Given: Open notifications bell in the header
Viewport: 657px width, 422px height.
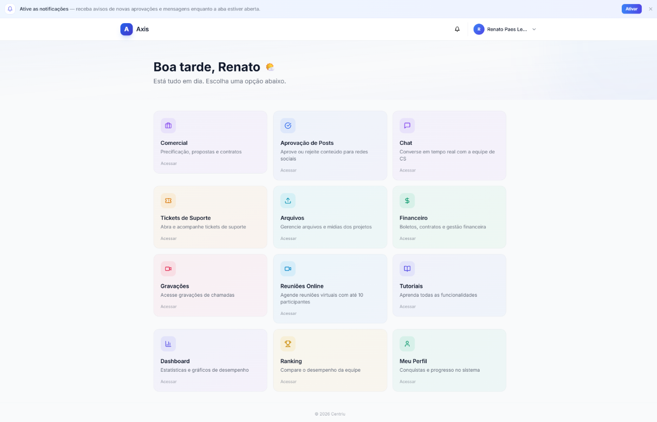Looking at the screenshot, I should pyautogui.click(x=457, y=29).
